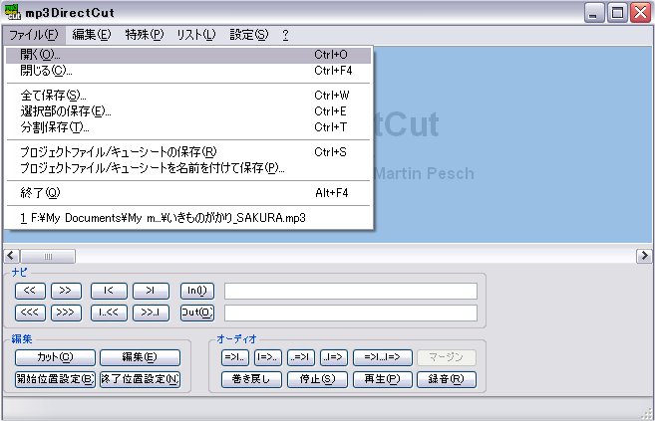This screenshot has height=421, width=655.
Task: Click the >| jump to end button
Action: (x=151, y=291)
